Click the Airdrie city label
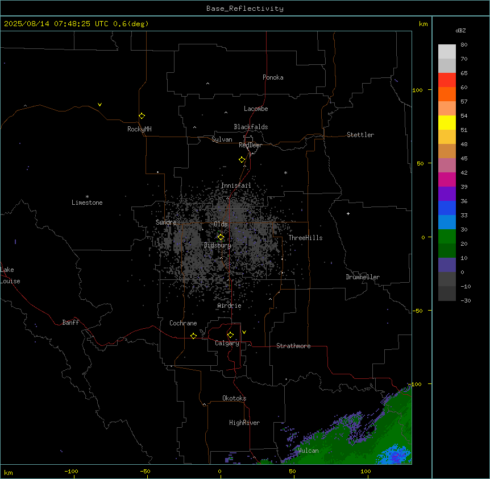Image resolution: width=490 pixels, height=479 pixels. tap(230, 305)
